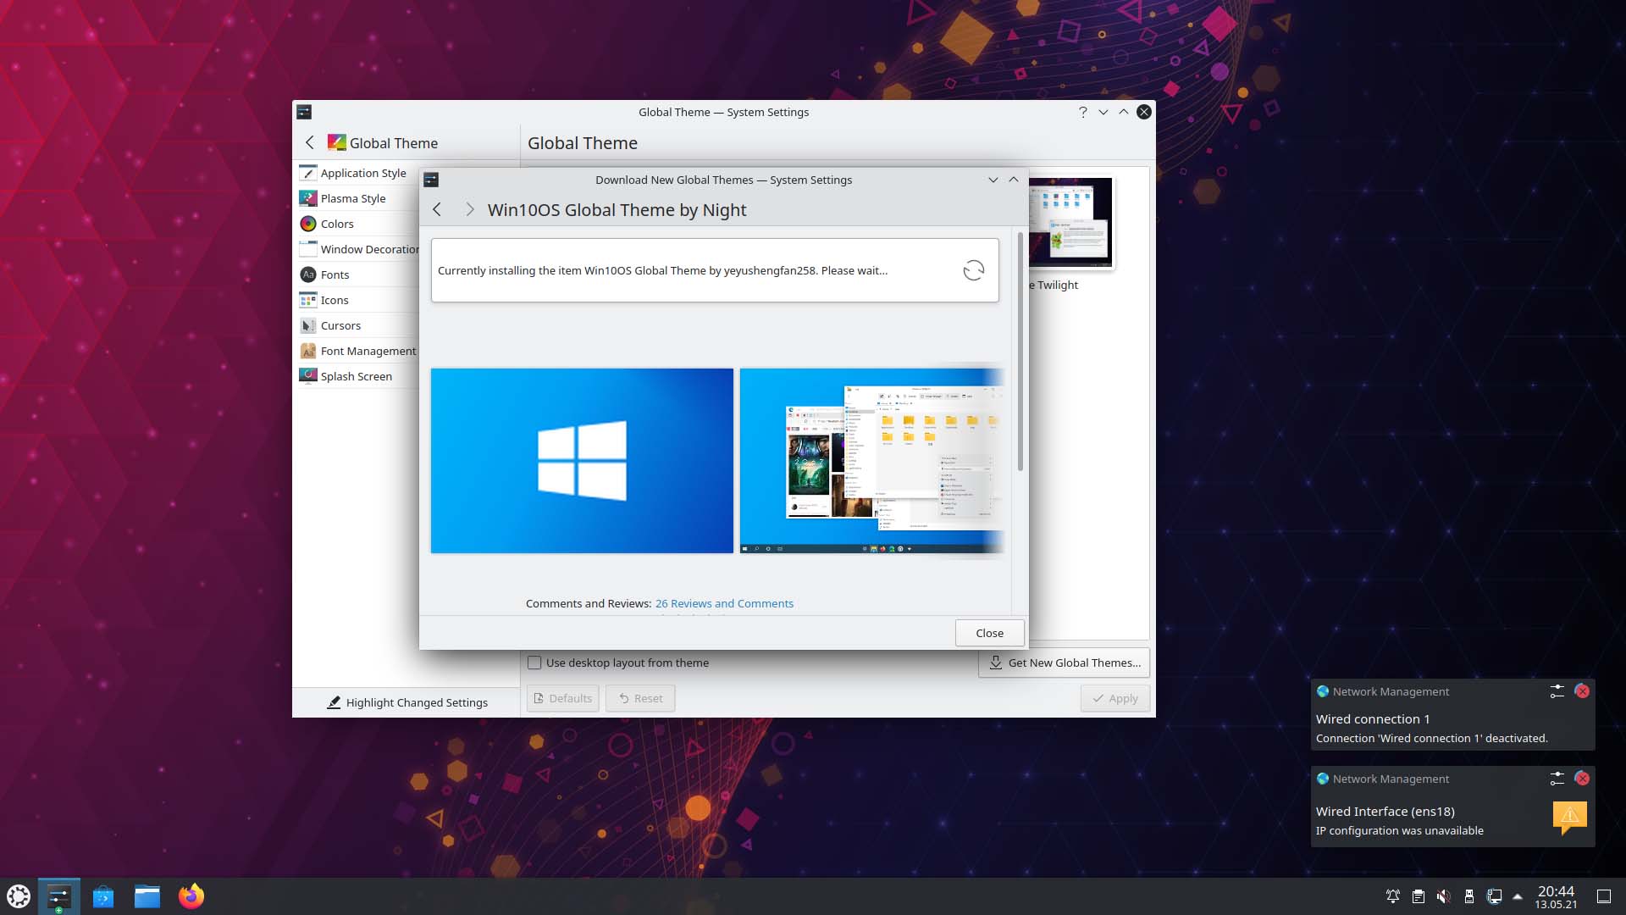The width and height of the screenshot is (1626, 915).
Task: Dismiss the Wired Interface (ens18) notification
Action: click(x=1582, y=779)
